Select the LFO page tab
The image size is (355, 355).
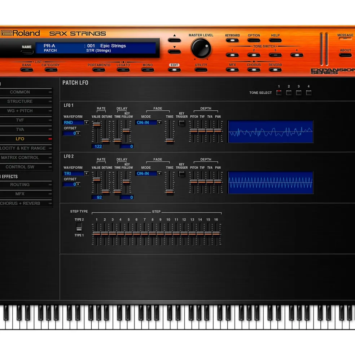pos(26,139)
